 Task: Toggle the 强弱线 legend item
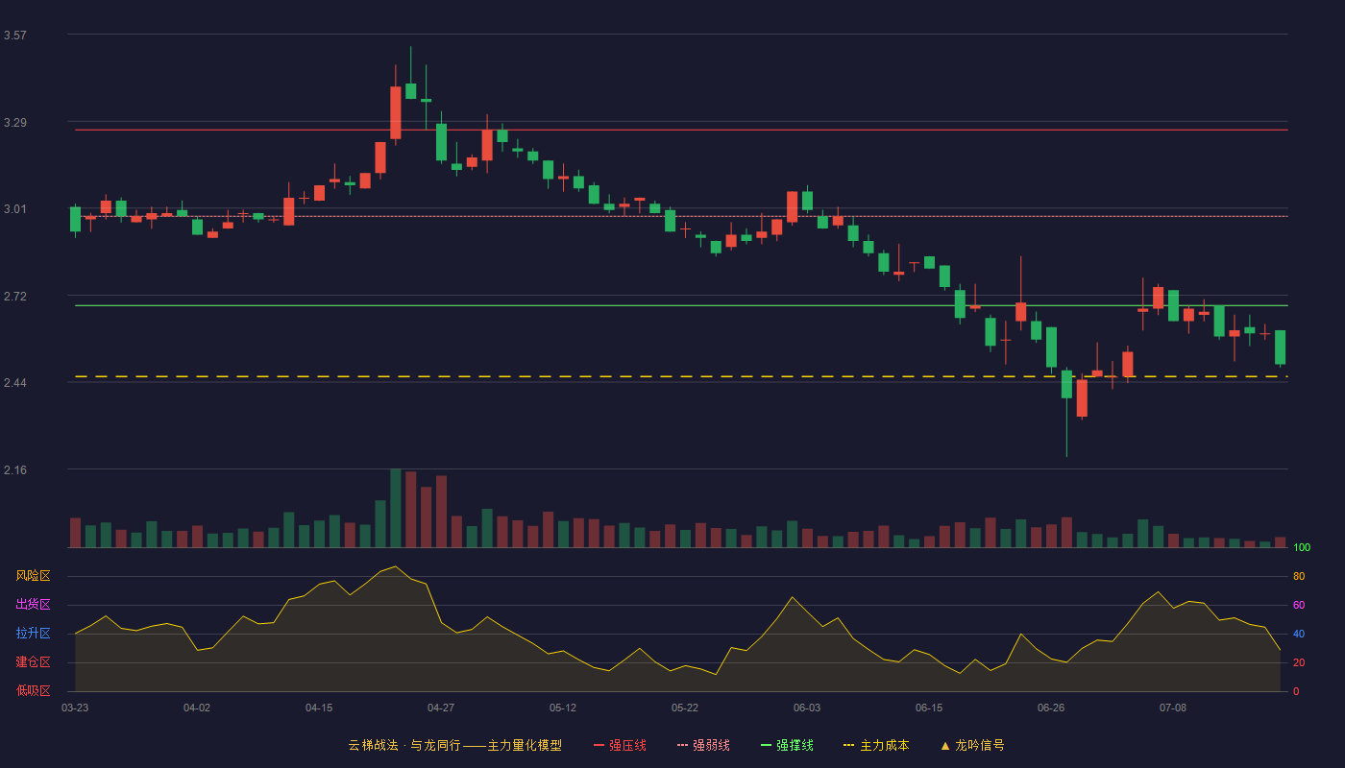(703, 745)
